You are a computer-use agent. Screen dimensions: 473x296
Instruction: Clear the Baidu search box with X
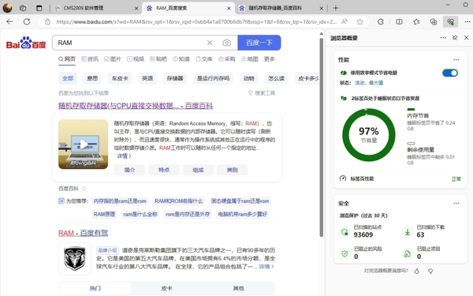point(210,43)
